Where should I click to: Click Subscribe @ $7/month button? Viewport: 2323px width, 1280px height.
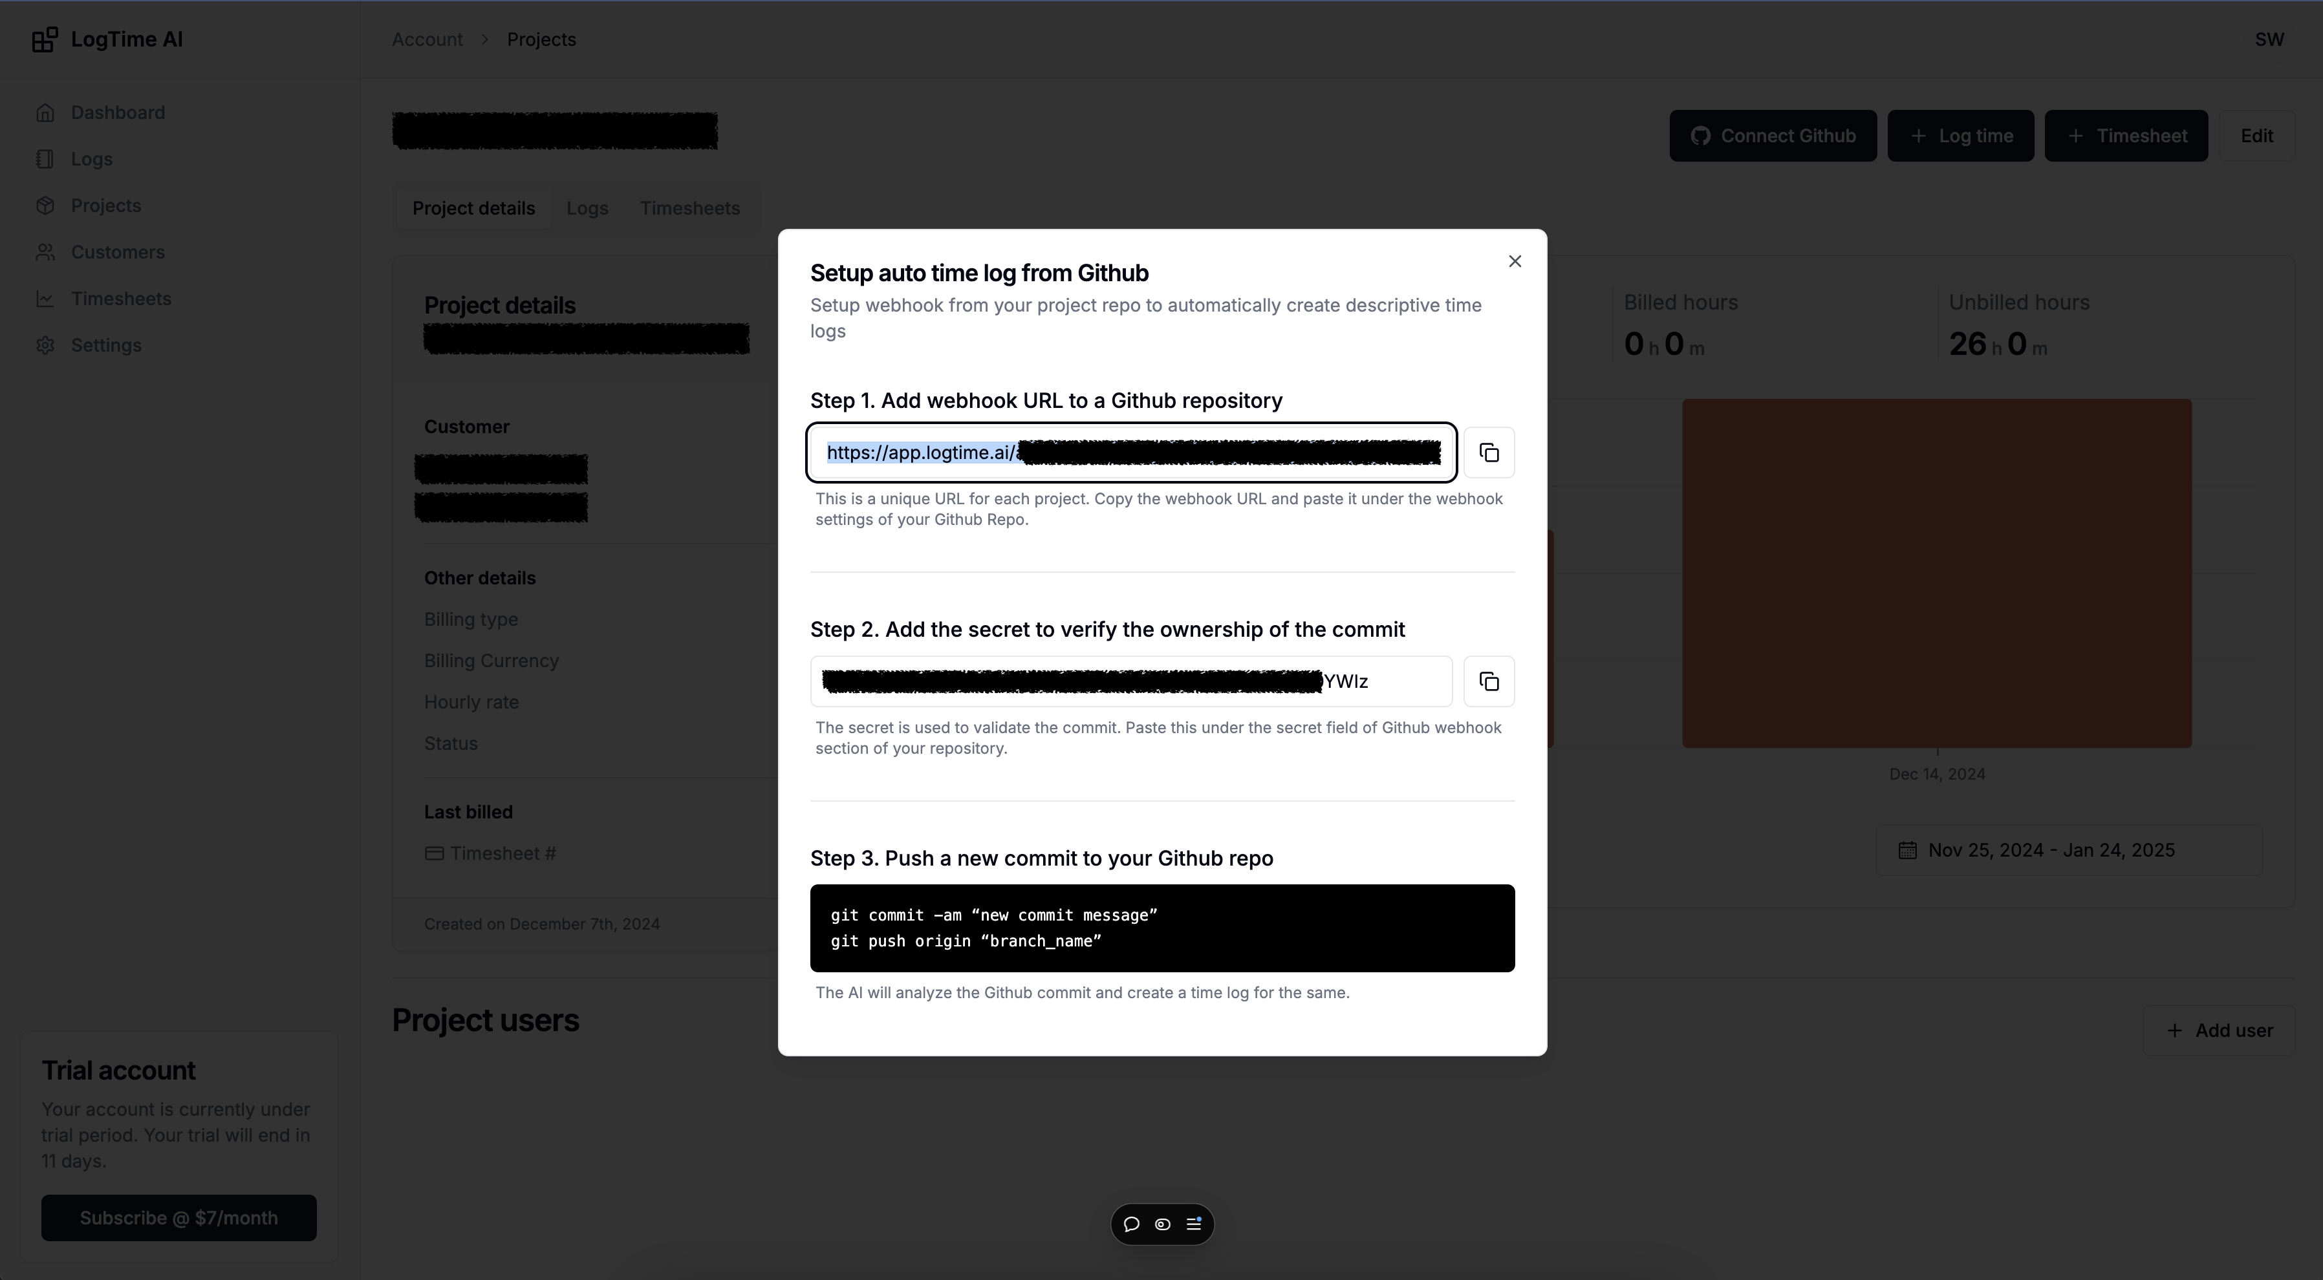[178, 1218]
